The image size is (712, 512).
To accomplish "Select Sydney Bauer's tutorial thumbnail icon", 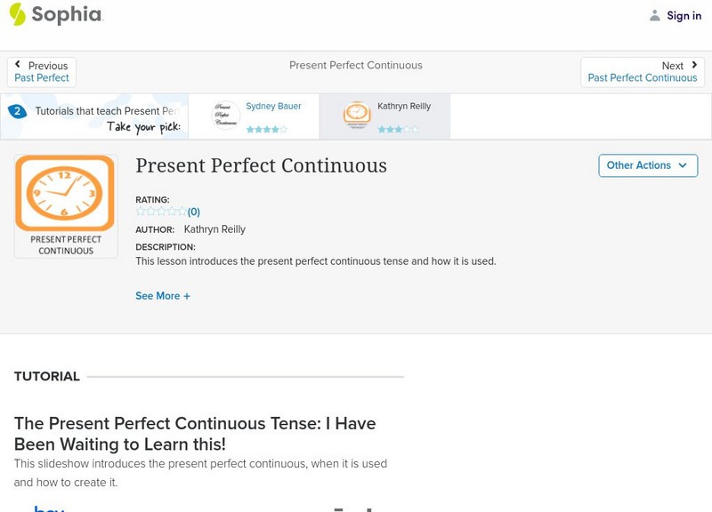I will 225,116.
